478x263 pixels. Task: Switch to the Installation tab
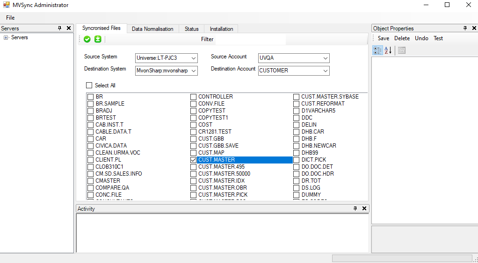click(x=221, y=29)
